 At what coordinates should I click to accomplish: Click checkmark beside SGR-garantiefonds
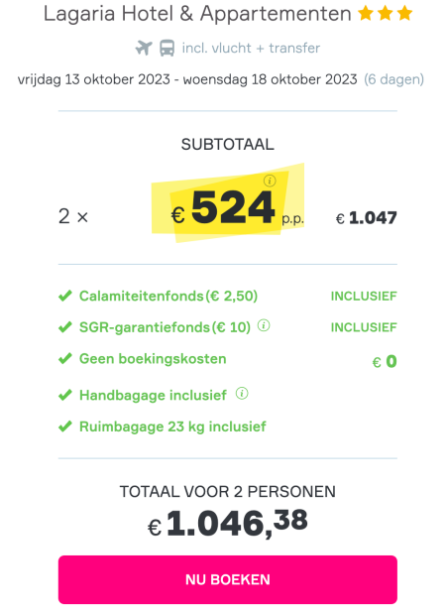coord(65,327)
